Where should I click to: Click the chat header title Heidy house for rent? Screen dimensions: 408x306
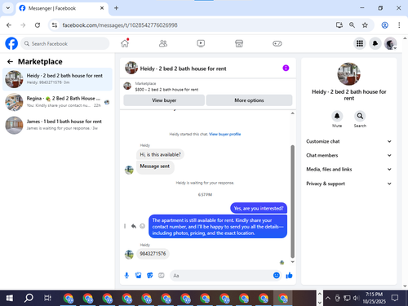(183, 69)
